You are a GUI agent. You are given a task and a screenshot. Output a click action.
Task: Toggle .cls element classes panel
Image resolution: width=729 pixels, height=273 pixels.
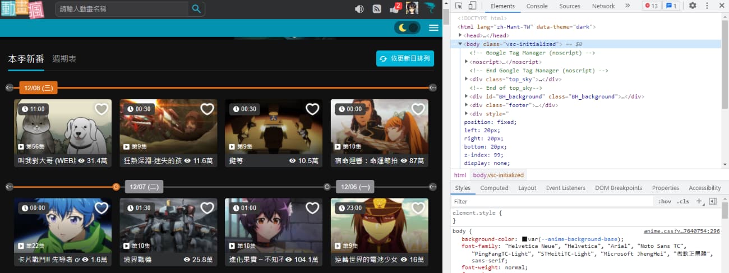(x=683, y=201)
